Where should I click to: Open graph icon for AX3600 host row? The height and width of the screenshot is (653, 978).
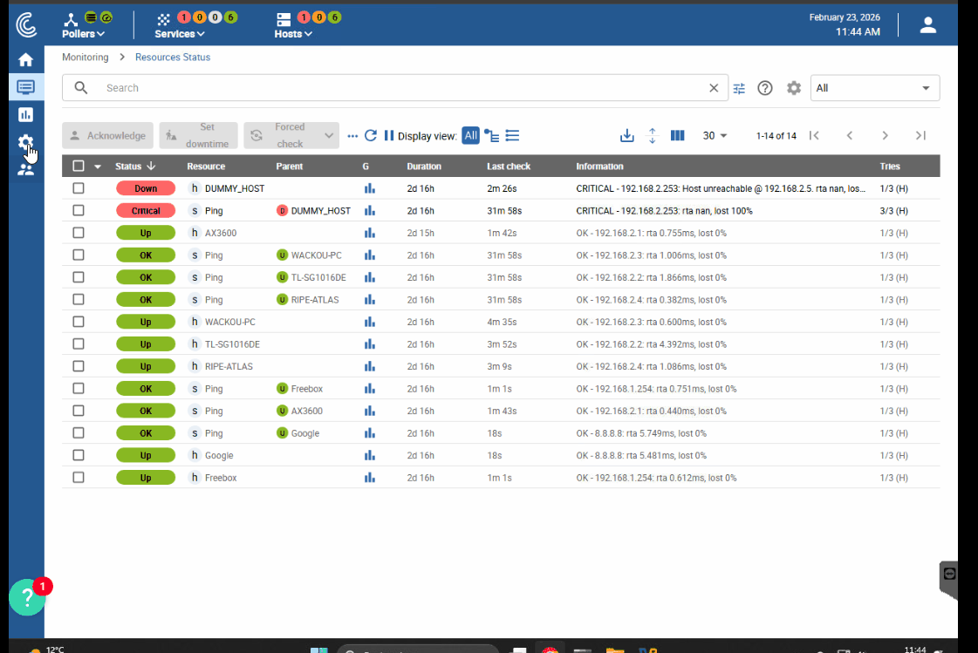[370, 233]
